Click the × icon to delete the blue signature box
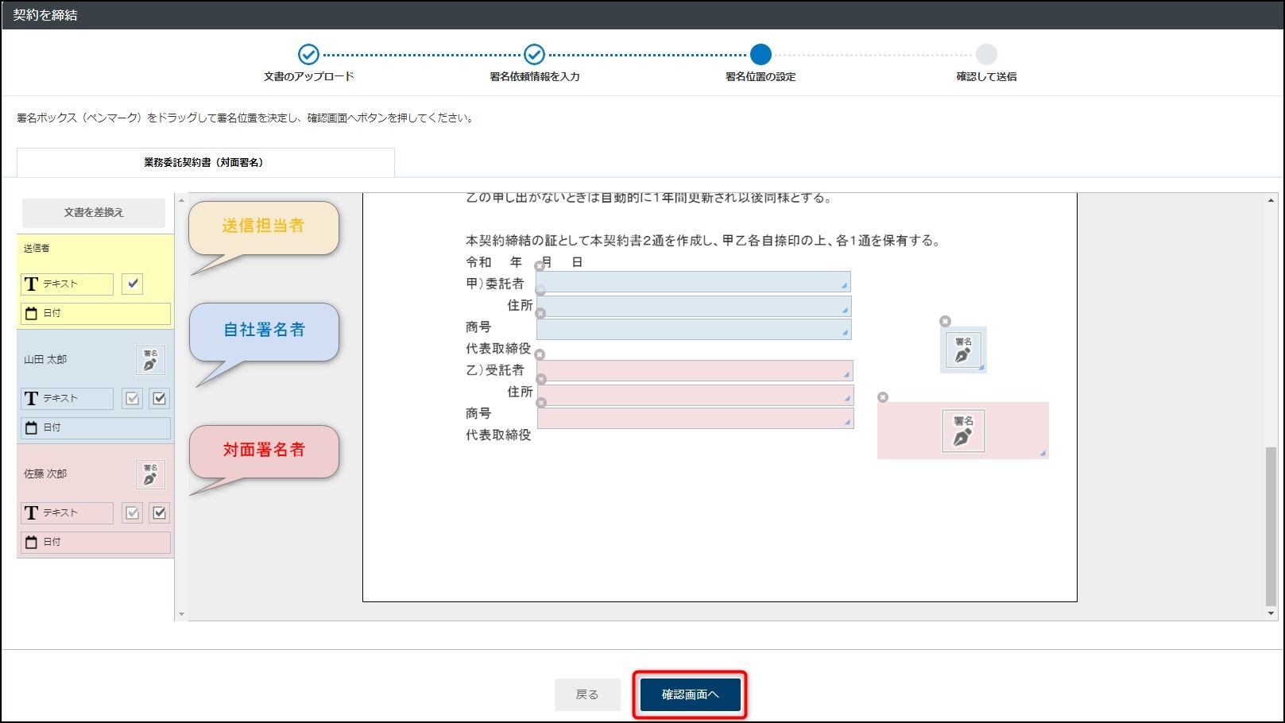The height and width of the screenshot is (723, 1285). (945, 321)
